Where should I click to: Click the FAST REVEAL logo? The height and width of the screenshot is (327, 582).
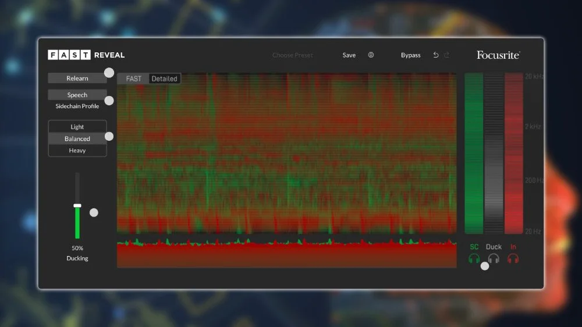tap(86, 55)
